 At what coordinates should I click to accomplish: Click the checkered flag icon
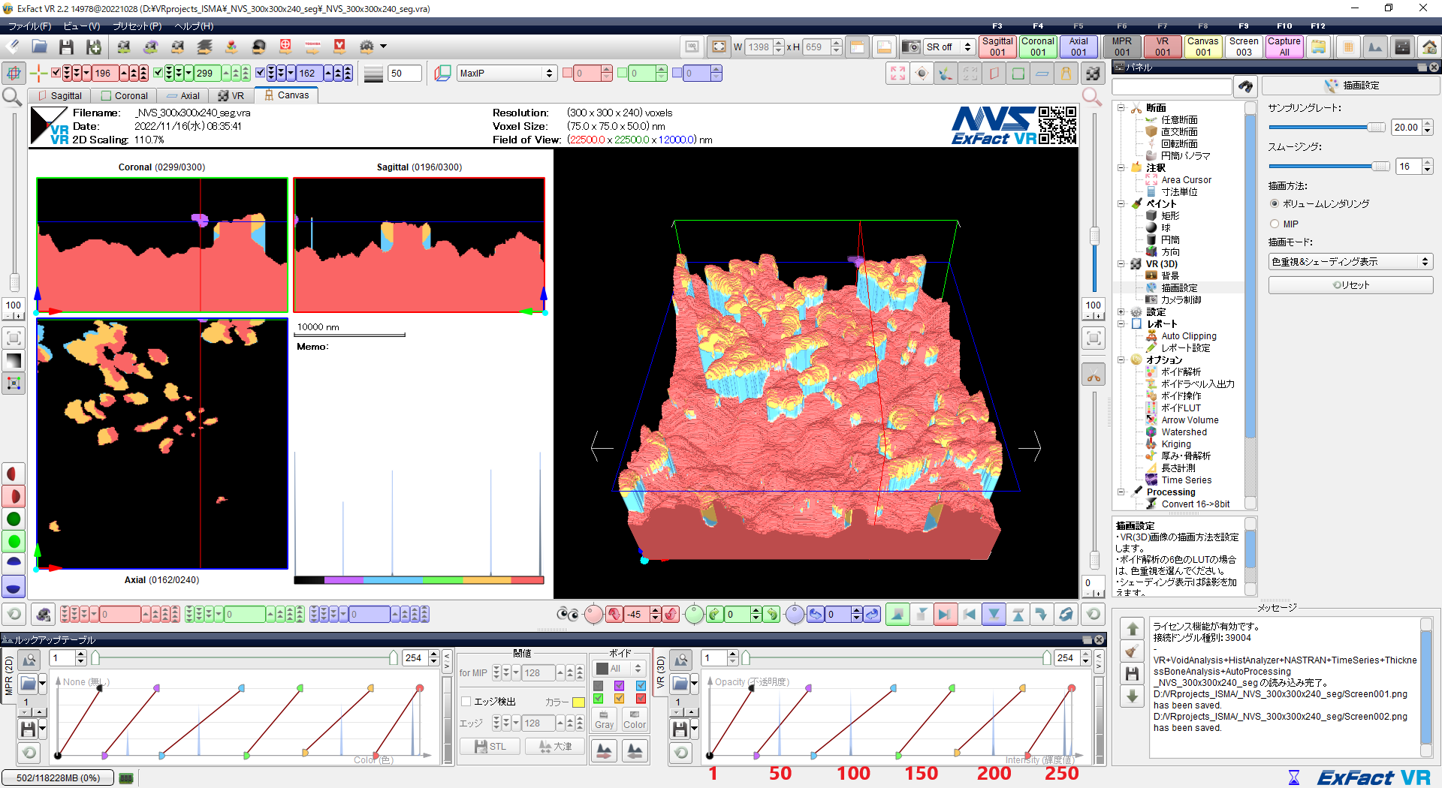point(1093,73)
